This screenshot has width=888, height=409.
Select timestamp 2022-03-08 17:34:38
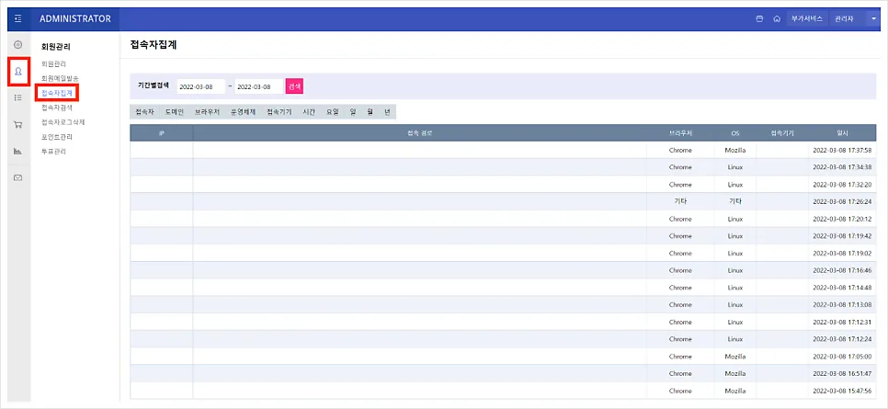click(841, 167)
